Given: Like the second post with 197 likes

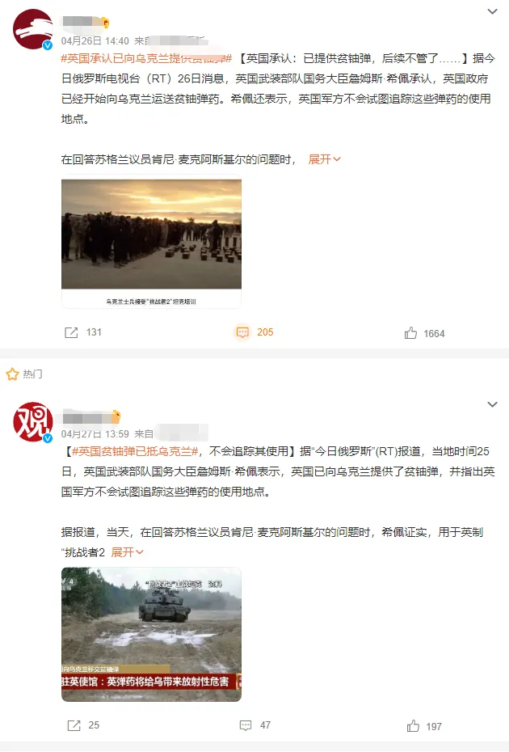Looking at the screenshot, I should click(x=413, y=725).
